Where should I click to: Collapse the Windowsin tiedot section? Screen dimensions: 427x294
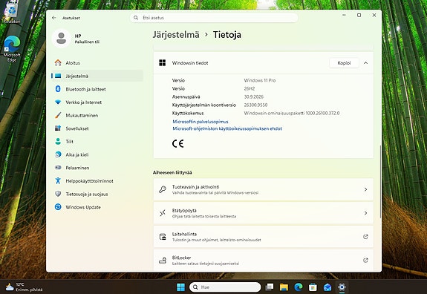(x=365, y=63)
